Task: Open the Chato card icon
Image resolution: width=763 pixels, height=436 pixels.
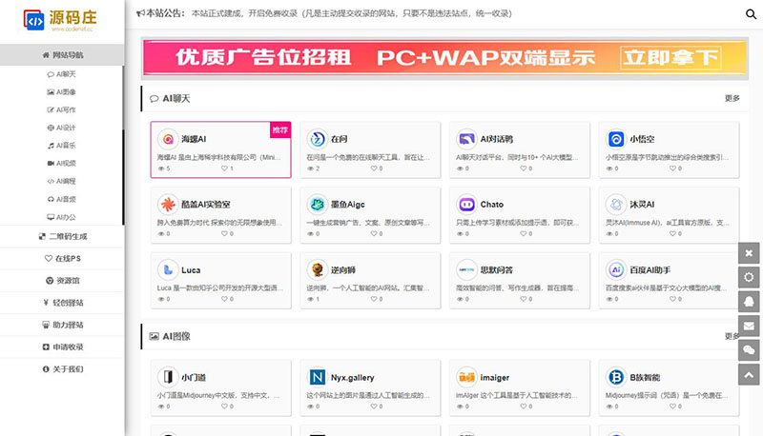Action: (466, 205)
